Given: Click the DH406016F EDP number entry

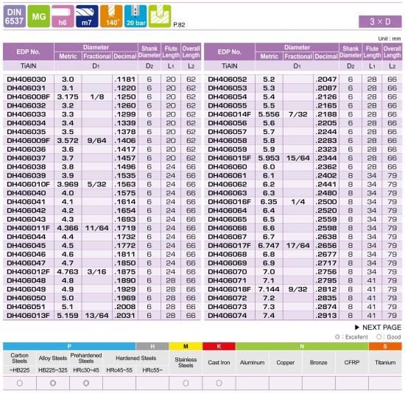Looking at the screenshot, I should 229,202.
